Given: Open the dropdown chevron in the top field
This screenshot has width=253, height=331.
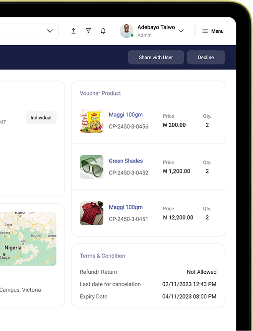Looking at the screenshot, I should 50,31.
